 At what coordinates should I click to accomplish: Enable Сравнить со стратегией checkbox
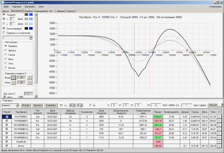(4, 33)
